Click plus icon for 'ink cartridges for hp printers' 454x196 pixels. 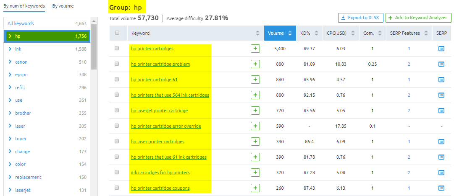click(255, 173)
